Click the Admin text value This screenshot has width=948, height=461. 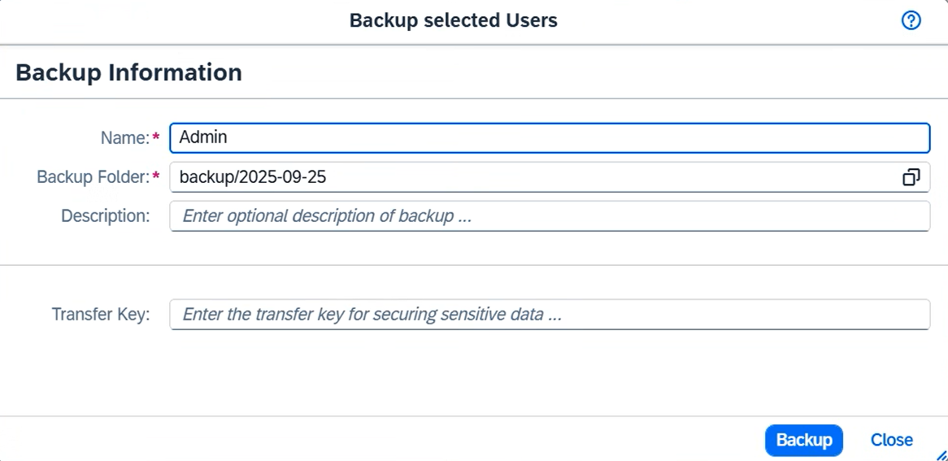point(202,137)
